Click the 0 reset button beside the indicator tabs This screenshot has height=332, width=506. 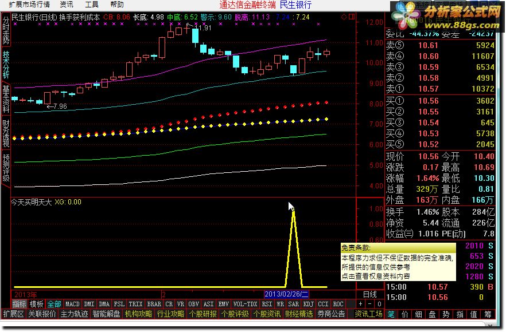tap(379, 303)
